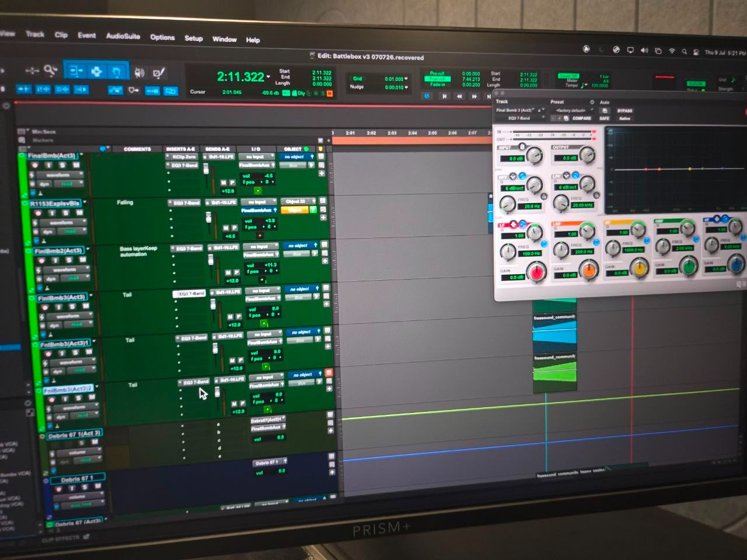Solo the FinlBmb2(Act3) track

[x=68, y=260]
